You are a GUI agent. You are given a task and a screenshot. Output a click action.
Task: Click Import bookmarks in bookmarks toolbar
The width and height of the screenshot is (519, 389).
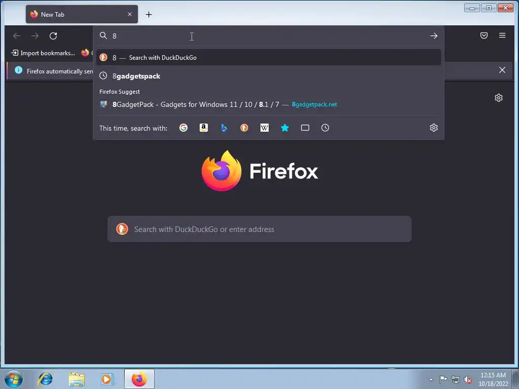tap(43, 53)
